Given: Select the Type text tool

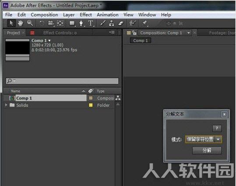Looking at the screenshot, I should [91, 23].
